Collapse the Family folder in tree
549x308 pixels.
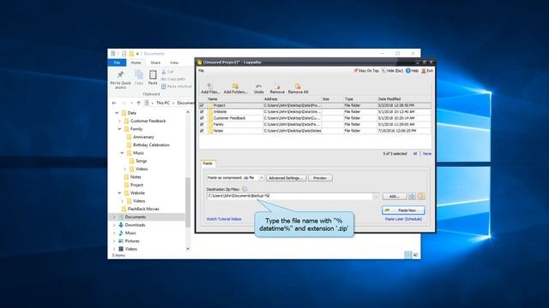coord(119,129)
